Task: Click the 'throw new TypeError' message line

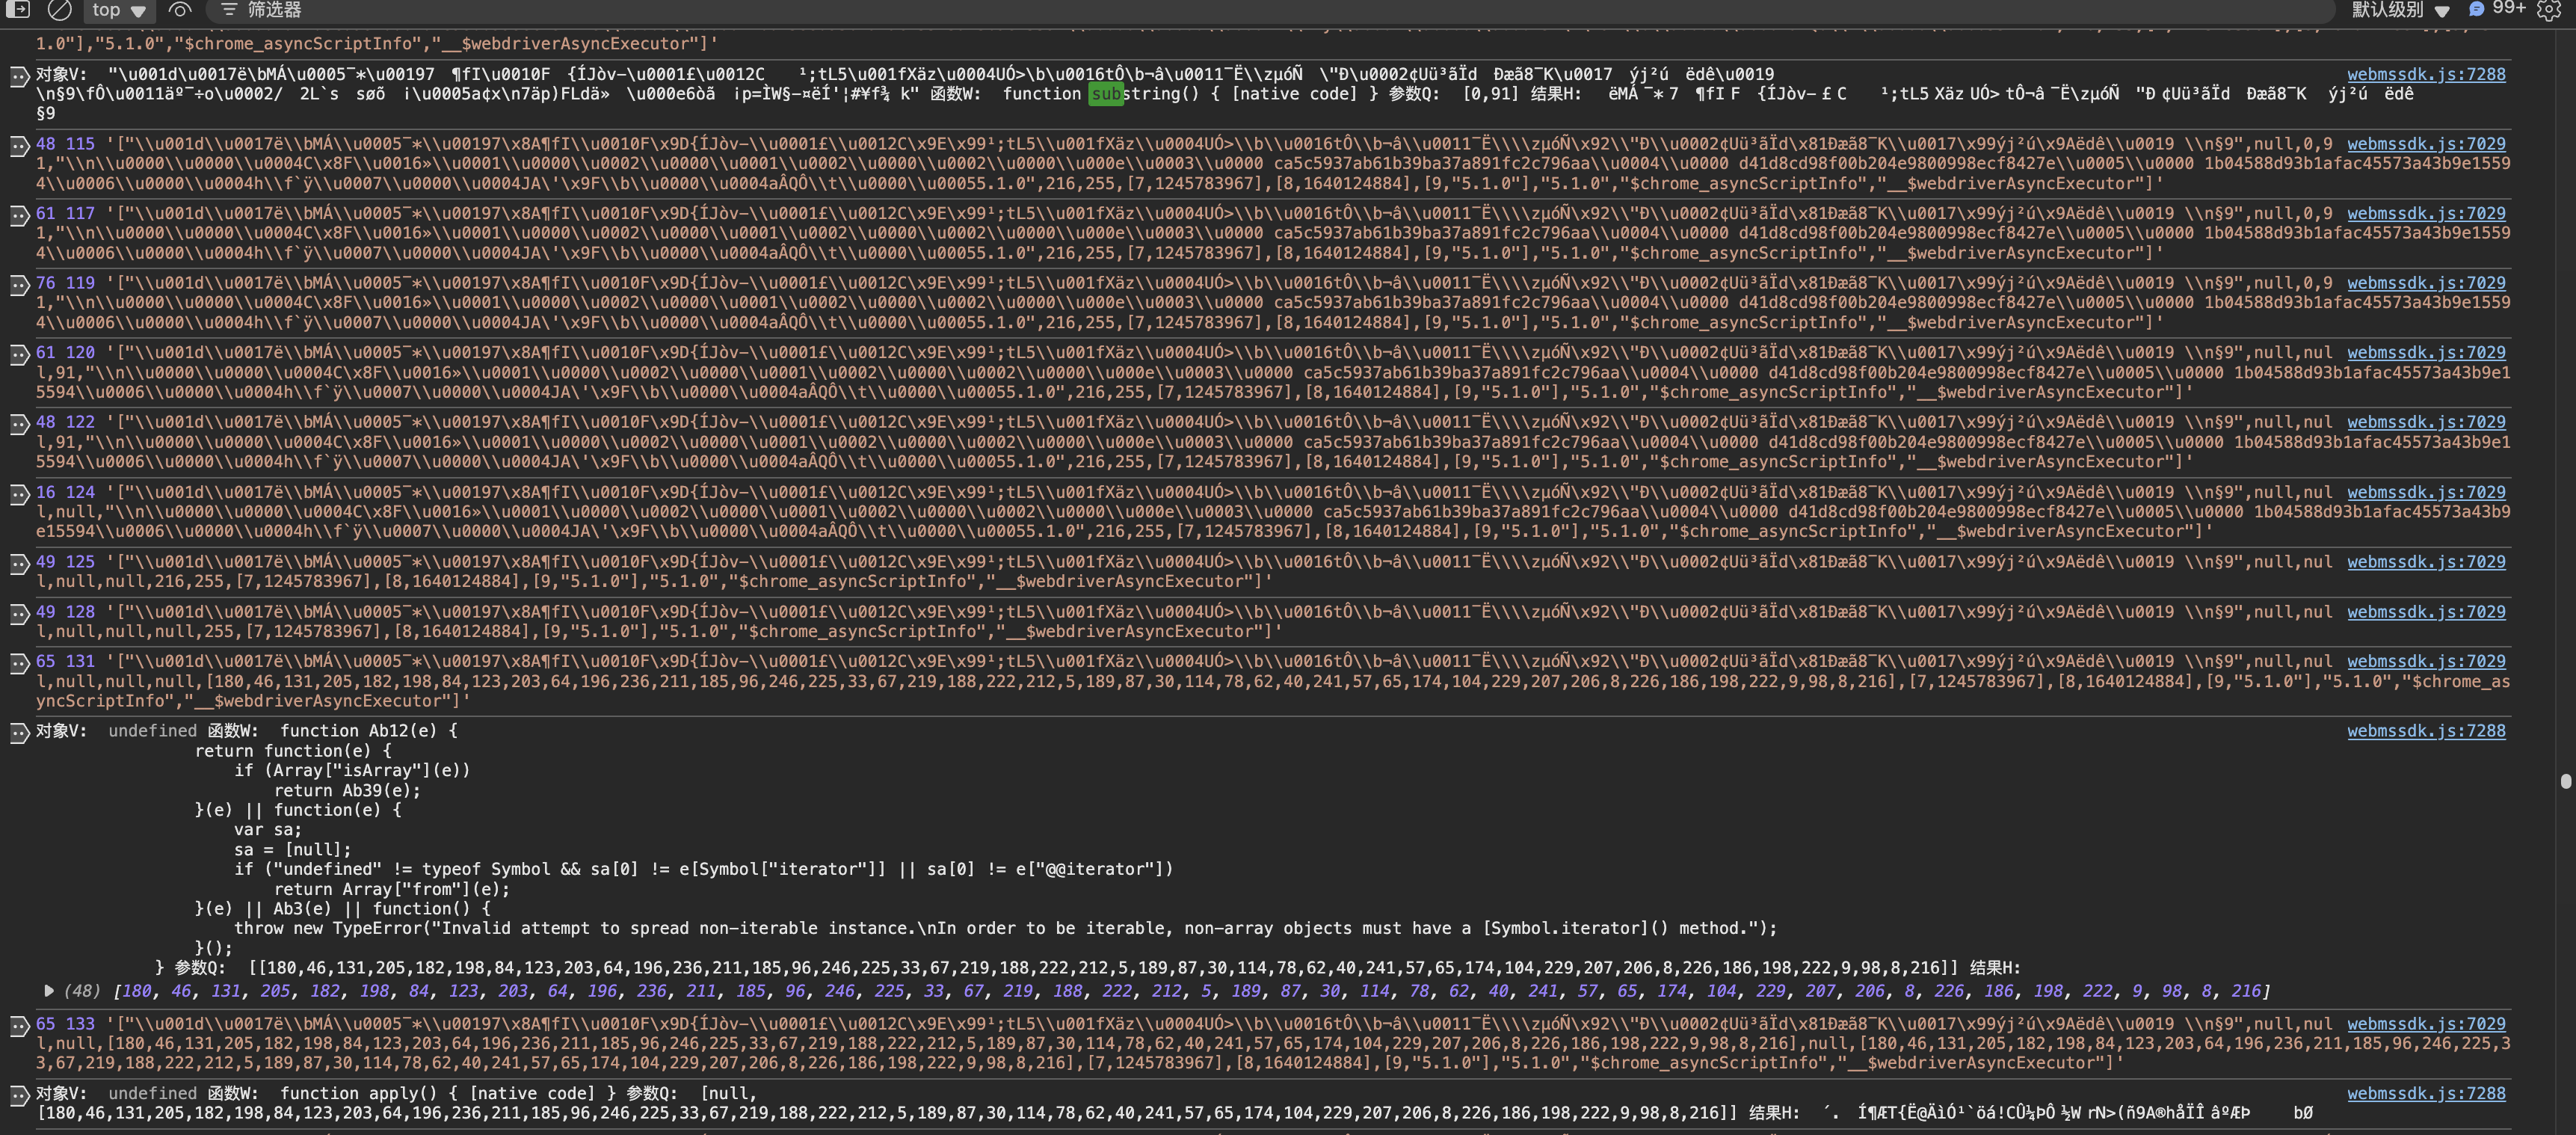Action: pos(1006,928)
